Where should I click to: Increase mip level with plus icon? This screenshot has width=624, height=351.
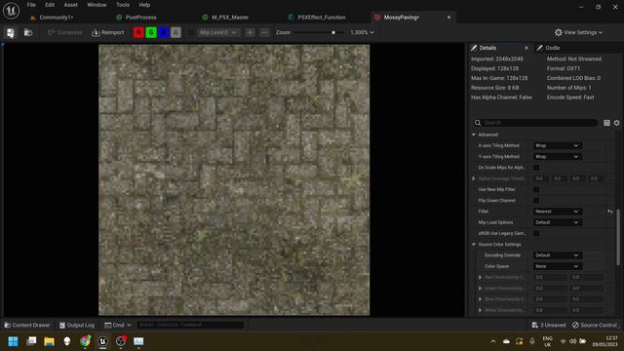point(250,32)
